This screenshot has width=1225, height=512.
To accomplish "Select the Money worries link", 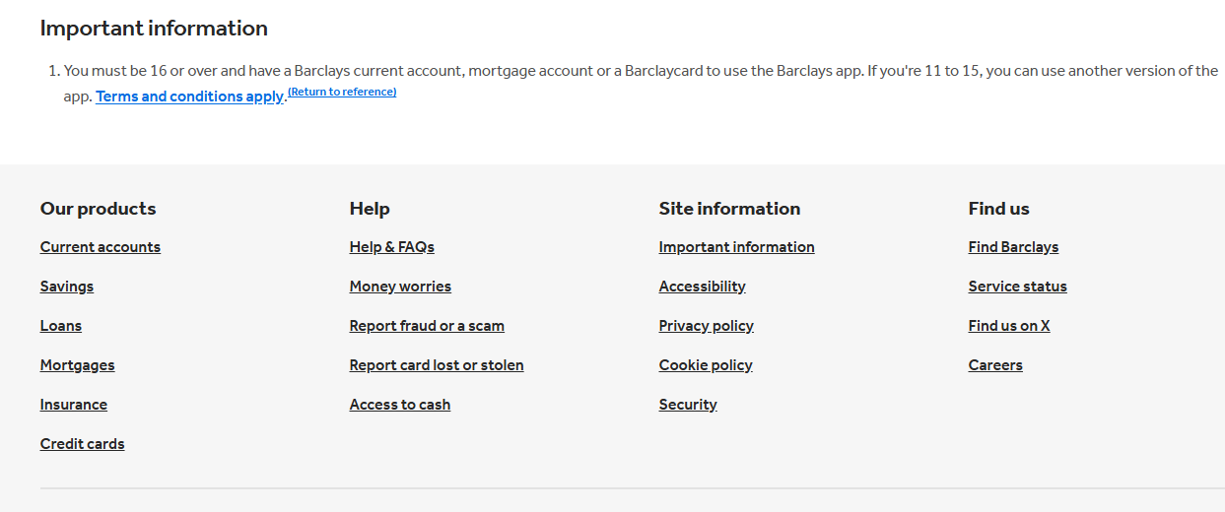I will point(400,287).
